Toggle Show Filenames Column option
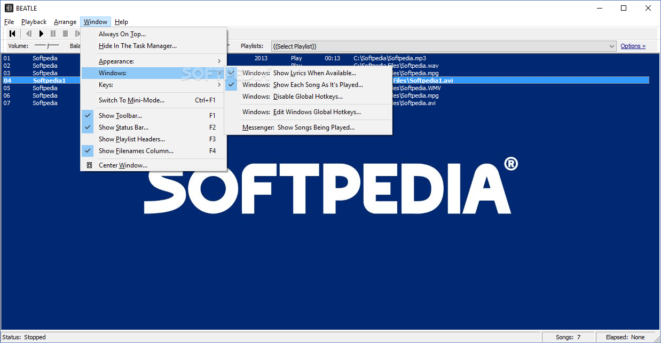The width and height of the screenshot is (661, 343). pos(154,151)
